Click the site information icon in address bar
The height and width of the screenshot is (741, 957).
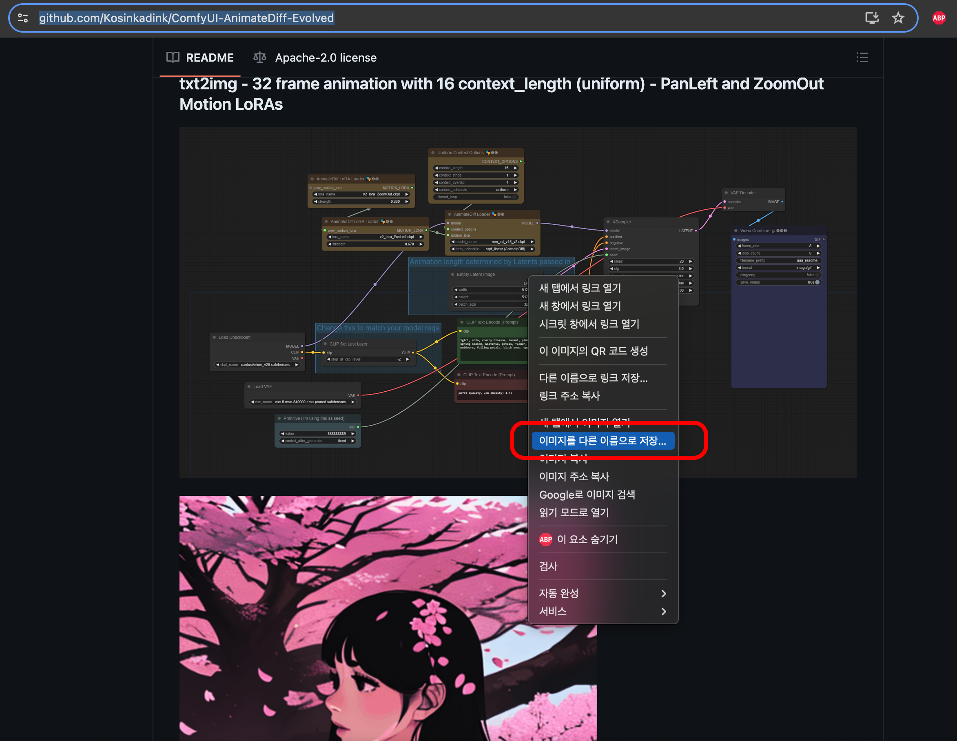pos(23,18)
